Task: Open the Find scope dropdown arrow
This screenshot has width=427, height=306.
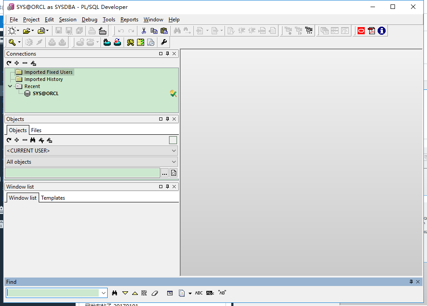Action: pos(190,293)
